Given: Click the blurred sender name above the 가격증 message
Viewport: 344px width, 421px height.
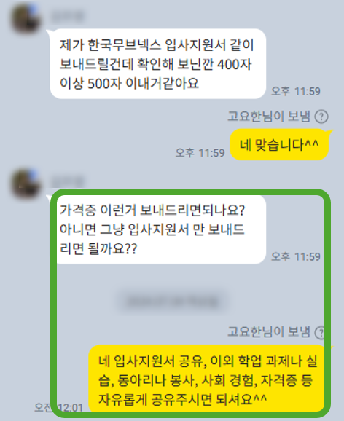Looking at the screenshot, I should 68,182.
